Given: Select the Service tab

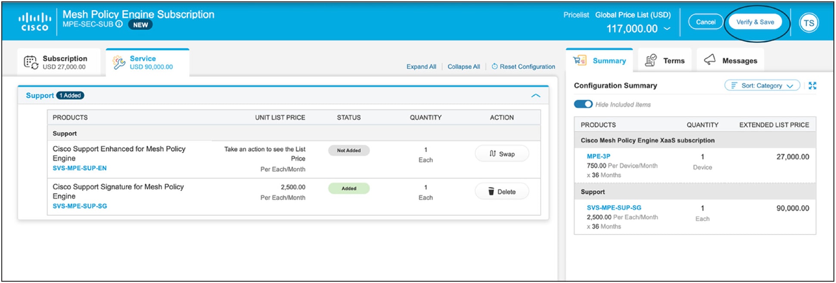Looking at the screenshot, I should (x=147, y=62).
